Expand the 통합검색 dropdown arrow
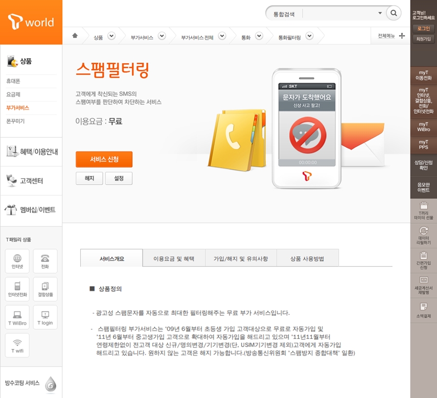437x398 pixels. tap(380, 13)
